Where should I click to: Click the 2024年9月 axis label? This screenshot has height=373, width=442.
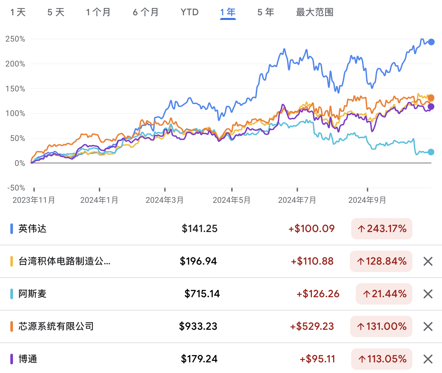coord(367,200)
